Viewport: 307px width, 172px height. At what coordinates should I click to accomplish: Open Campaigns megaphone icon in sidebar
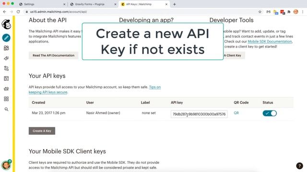pyautogui.click(x=6, y=58)
